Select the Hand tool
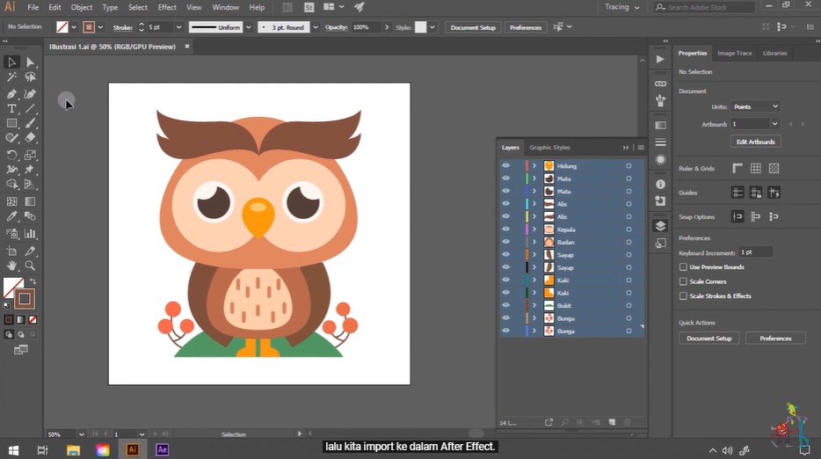Image resolution: width=821 pixels, height=459 pixels. (x=12, y=266)
